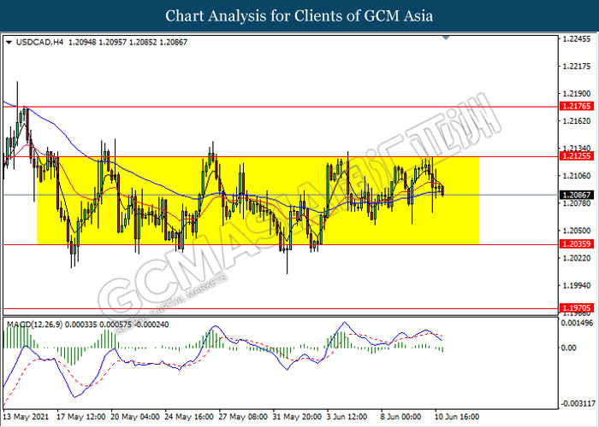Click the MACD zero level label 0.00

click(x=568, y=348)
